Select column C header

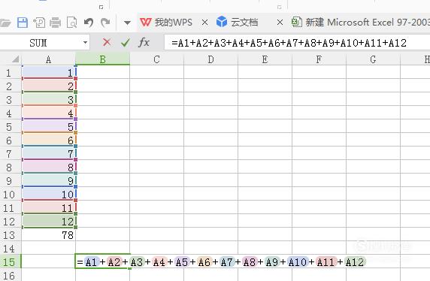156,59
